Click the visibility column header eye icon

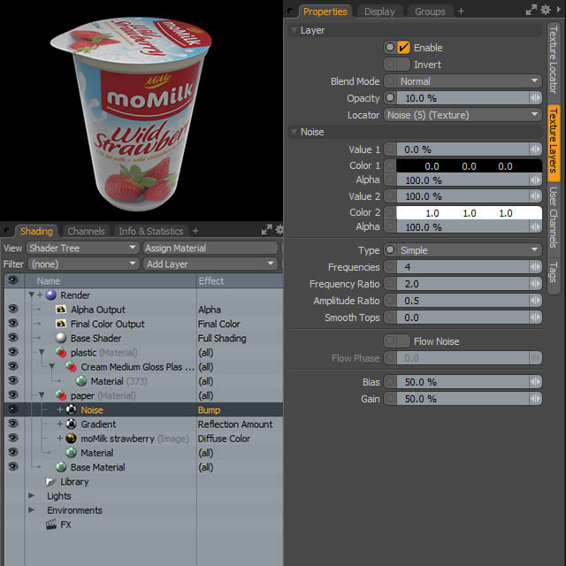13,280
